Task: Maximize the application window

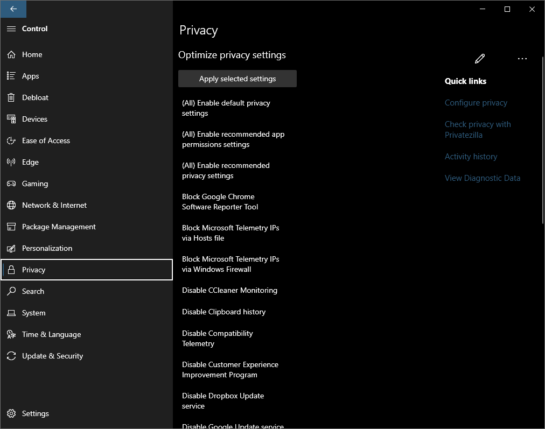Action: [507, 9]
